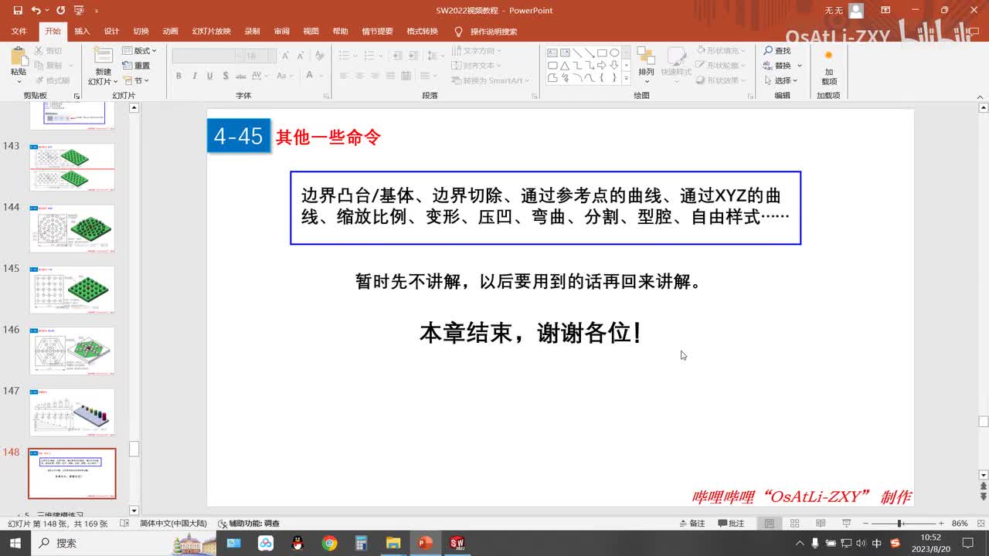Decrease the font size
Viewport: 989px width, 556px height.
point(300,56)
